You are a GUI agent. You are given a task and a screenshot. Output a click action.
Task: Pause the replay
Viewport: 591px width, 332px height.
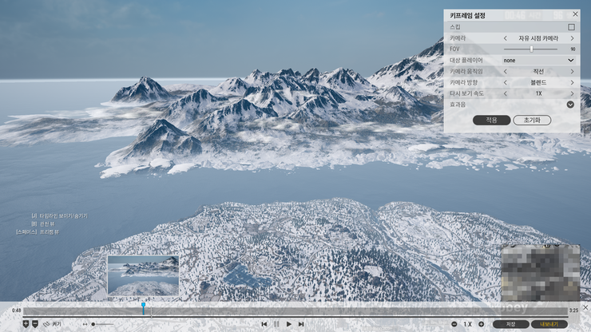coord(276,324)
